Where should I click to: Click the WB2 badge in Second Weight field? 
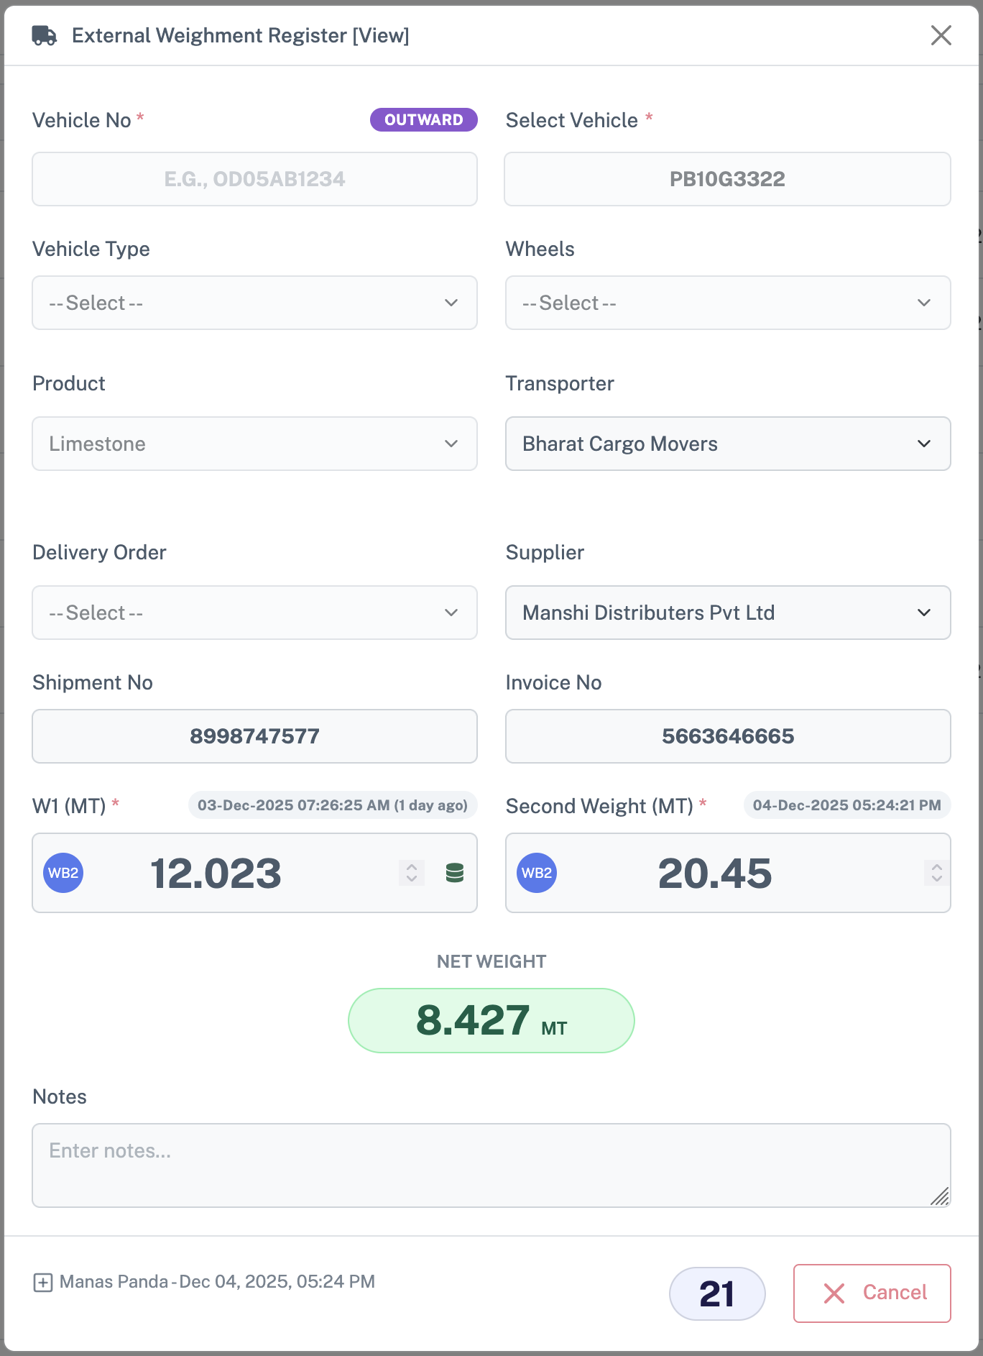537,873
